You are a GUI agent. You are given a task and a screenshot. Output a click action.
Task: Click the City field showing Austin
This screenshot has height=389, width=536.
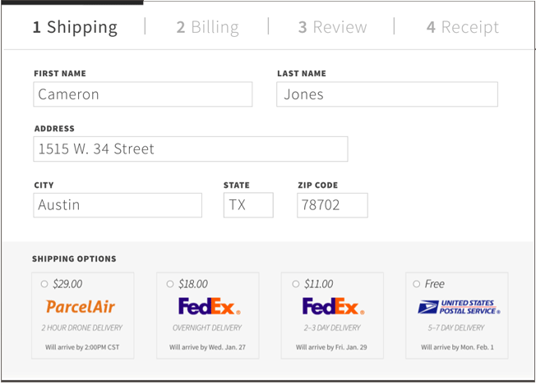point(118,205)
